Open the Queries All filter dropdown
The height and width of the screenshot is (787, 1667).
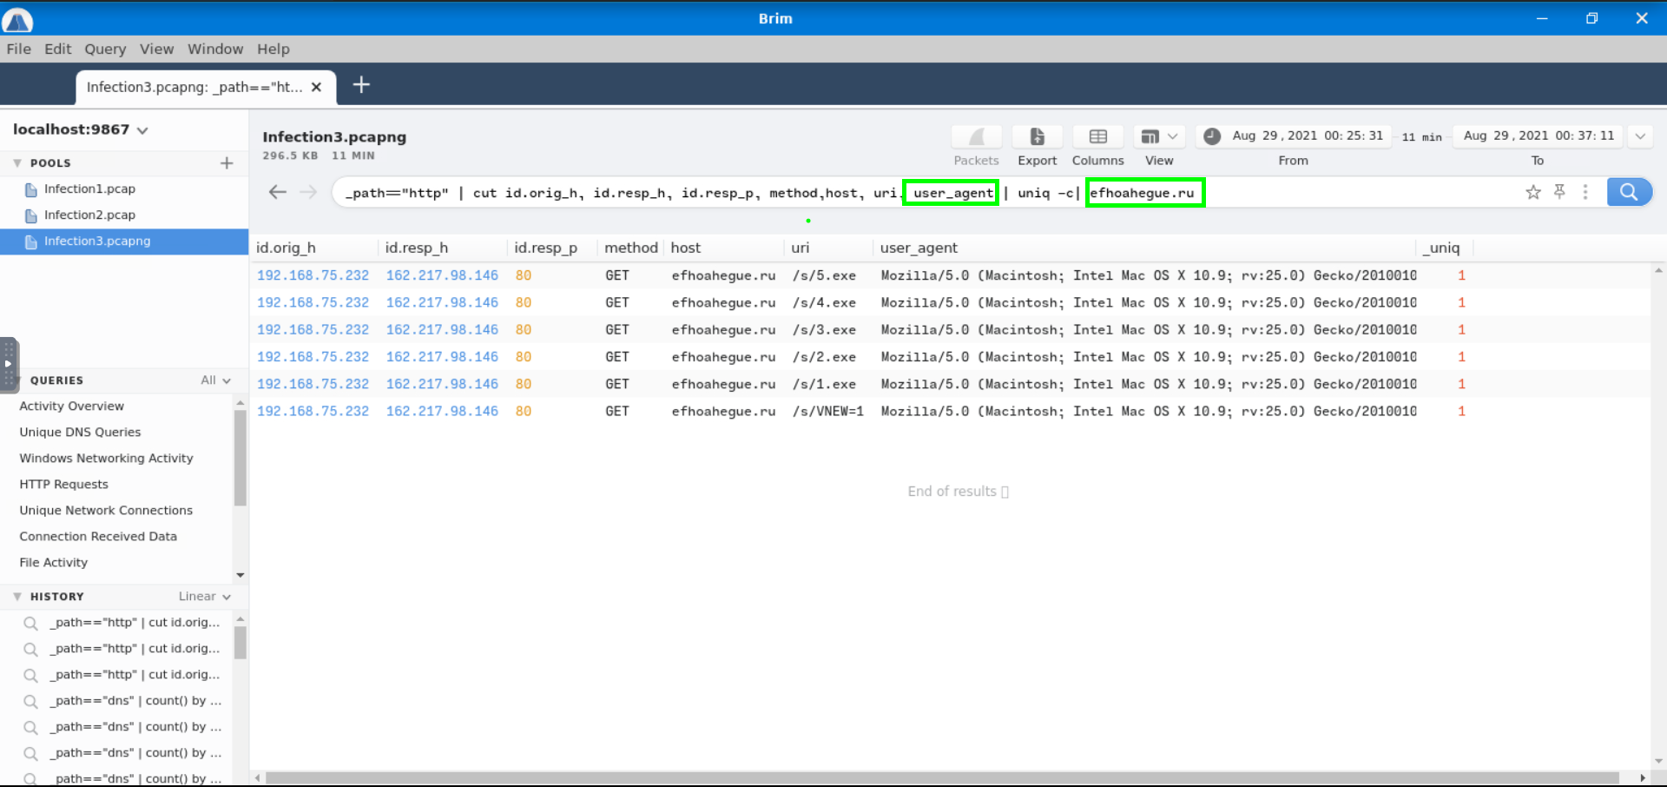click(x=215, y=380)
